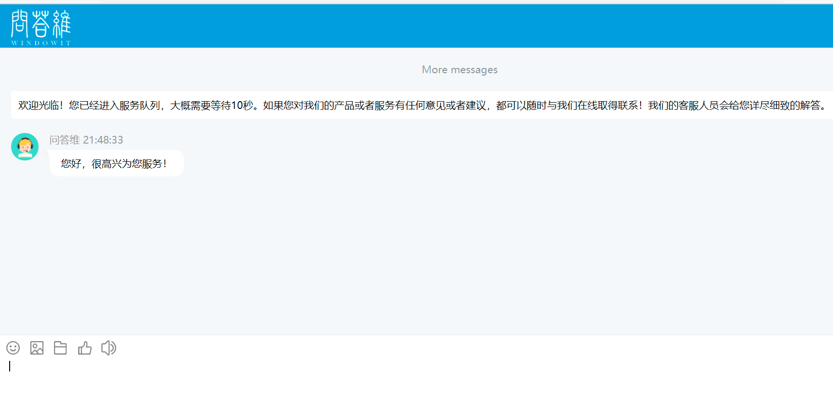Click the 21:48:33 message timestamp

tap(103, 140)
